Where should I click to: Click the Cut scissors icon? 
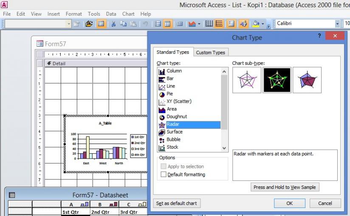click(113, 23)
